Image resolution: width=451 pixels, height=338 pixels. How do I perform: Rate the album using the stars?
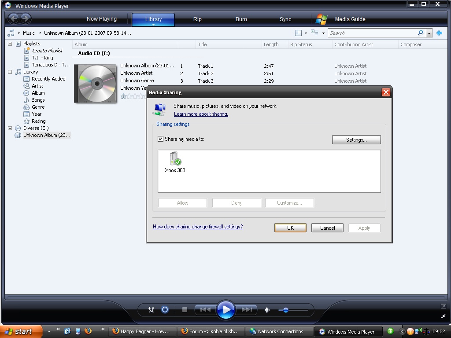pos(133,96)
